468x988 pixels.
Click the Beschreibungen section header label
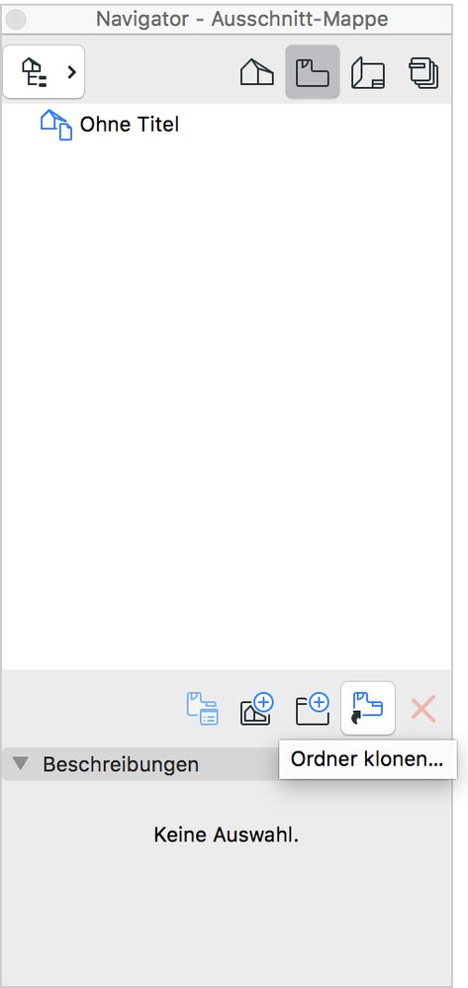coord(121,764)
